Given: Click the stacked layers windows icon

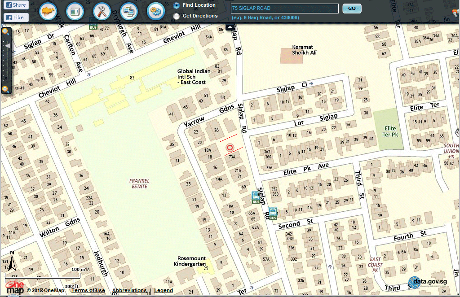Looking at the screenshot, I should [x=128, y=11].
